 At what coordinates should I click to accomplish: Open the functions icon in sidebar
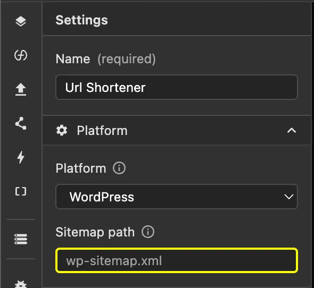point(21,55)
